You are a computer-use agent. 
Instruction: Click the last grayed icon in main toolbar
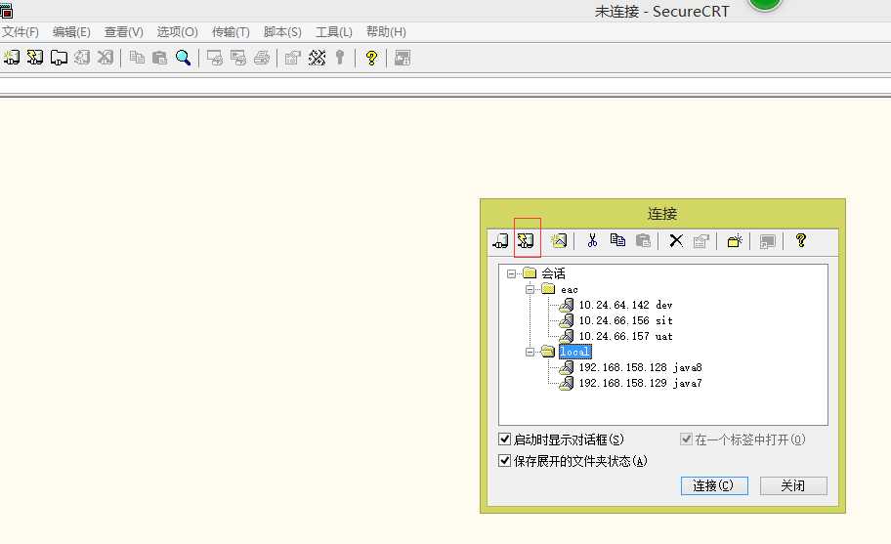tap(403, 58)
